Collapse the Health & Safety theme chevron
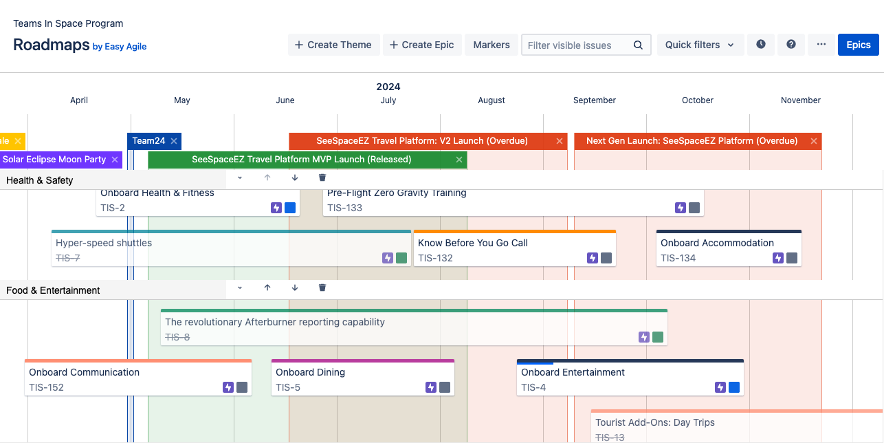The width and height of the screenshot is (884, 443). click(240, 177)
